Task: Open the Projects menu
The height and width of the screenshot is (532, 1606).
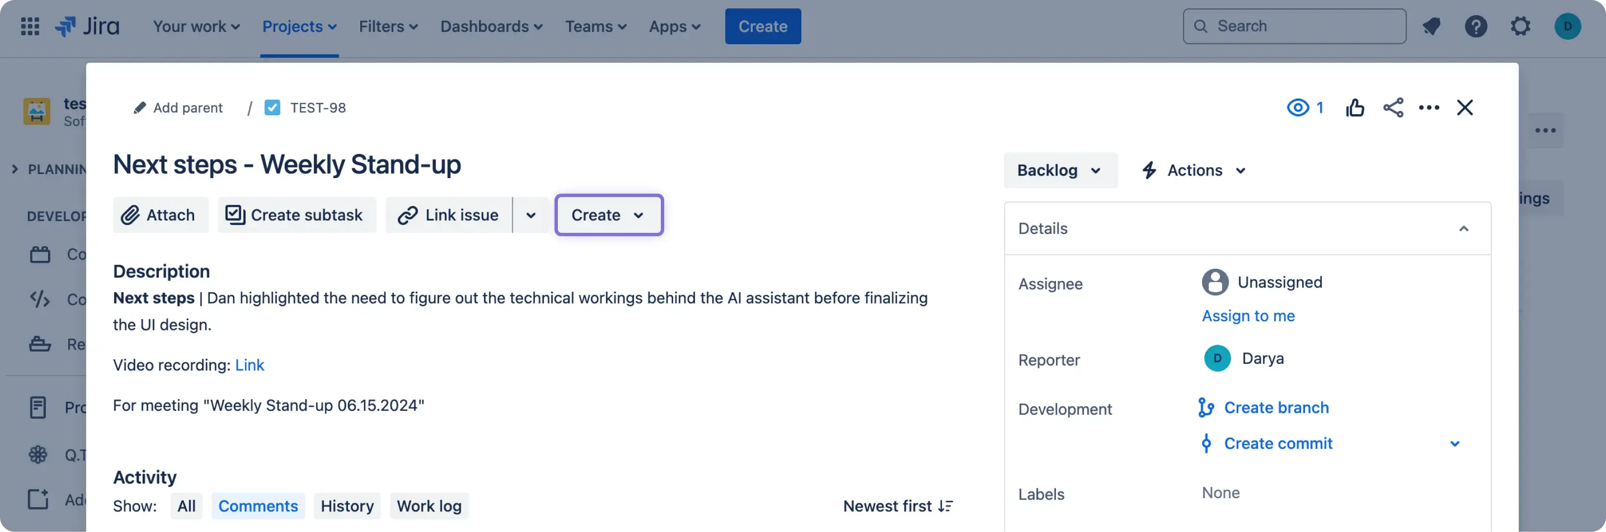Action: [x=299, y=26]
